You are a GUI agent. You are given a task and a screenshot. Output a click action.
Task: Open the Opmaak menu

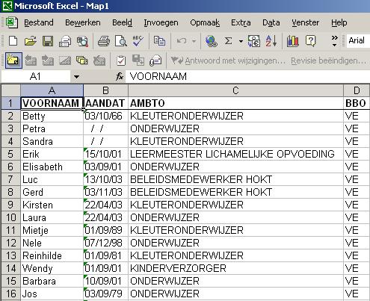pyautogui.click(x=205, y=22)
